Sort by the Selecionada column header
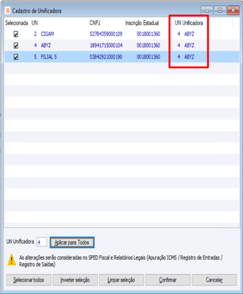The width and height of the screenshot is (243, 294). pyautogui.click(x=16, y=23)
